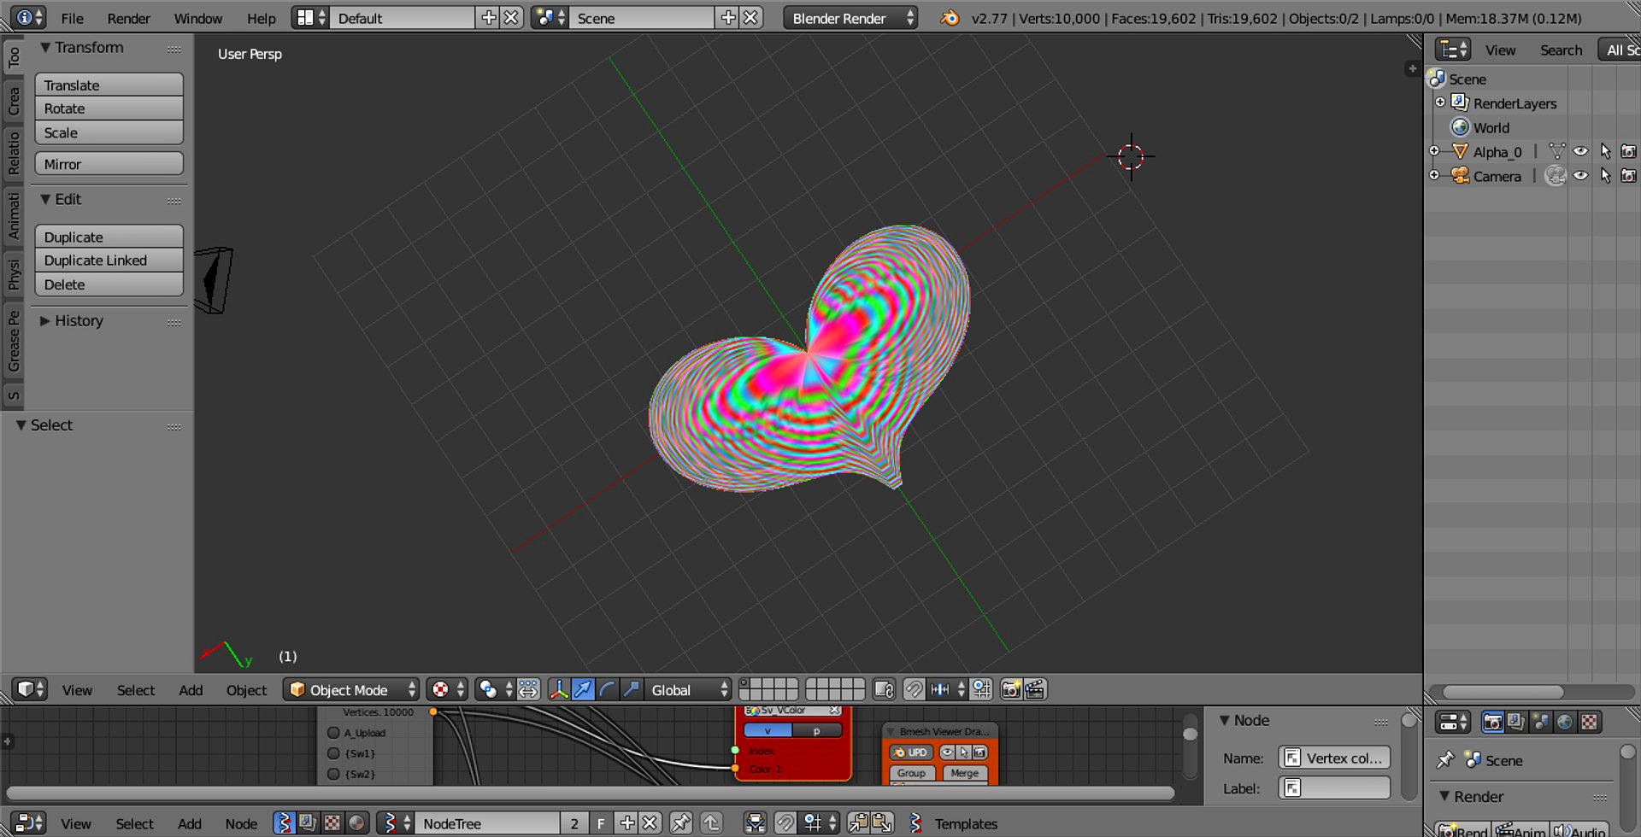Select the scale manipulator icon
This screenshot has width=1641, height=837.
(631, 689)
